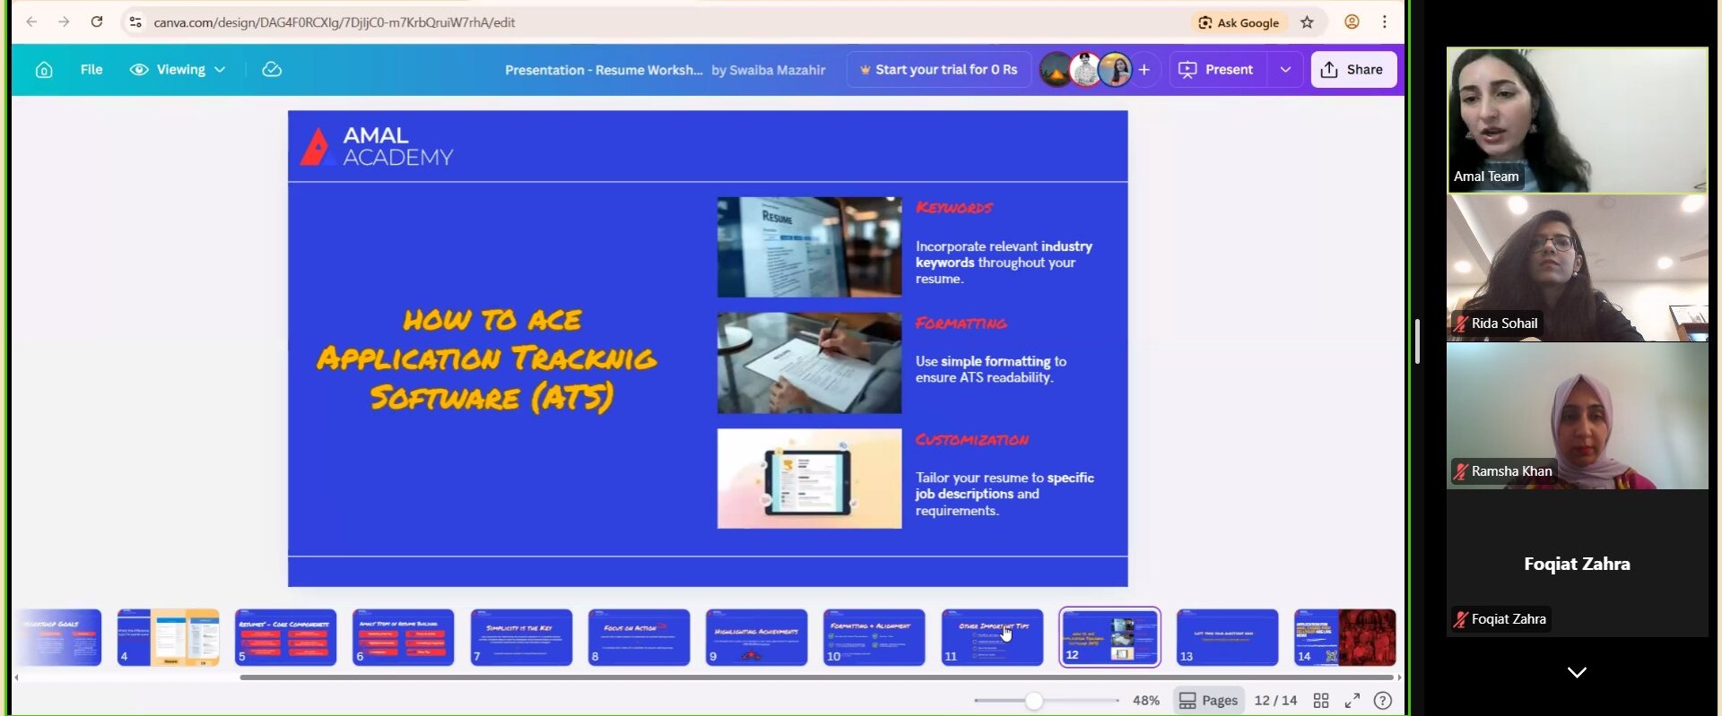The width and height of the screenshot is (1722, 716).
Task: Reload the page in browser
Action: click(97, 22)
